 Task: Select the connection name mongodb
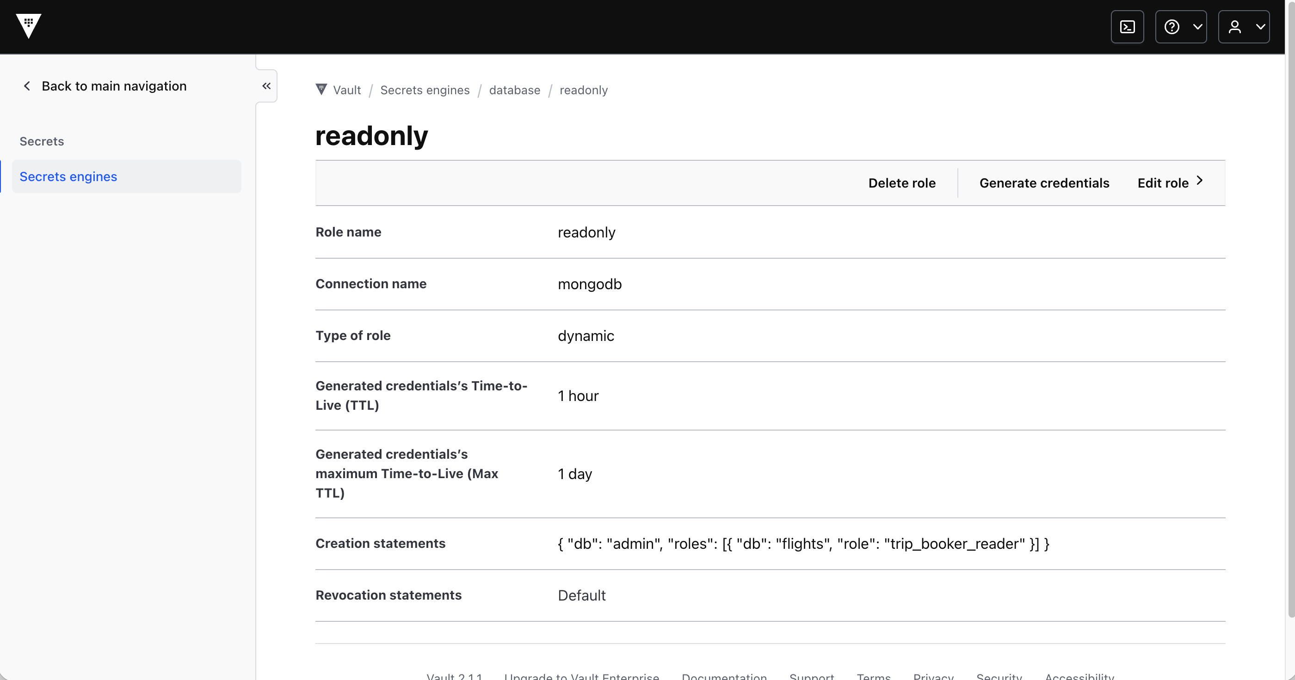[590, 284]
